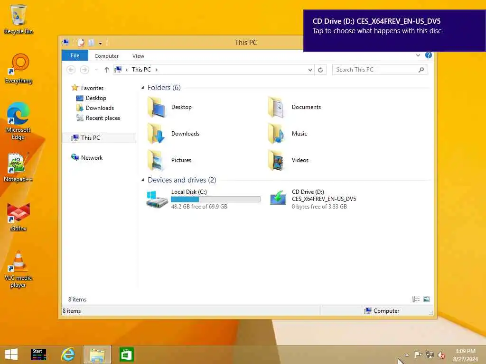This screenshot has width=486, height=364.
Task: Open Windows Store from taskbar
Action: coord(126,355)
